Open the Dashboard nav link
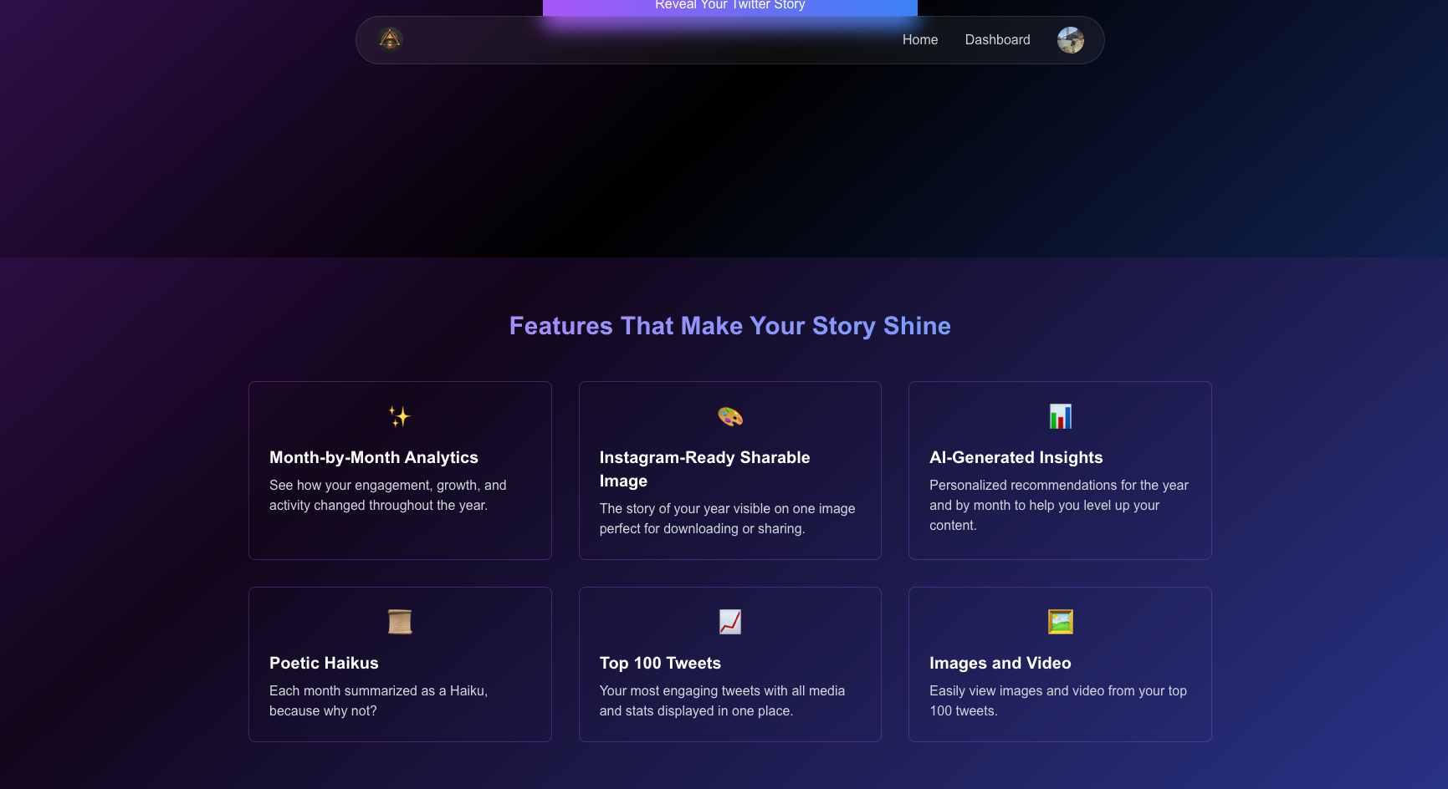Viewport: 1448px width, 789px height. click(x=997, y=40)
